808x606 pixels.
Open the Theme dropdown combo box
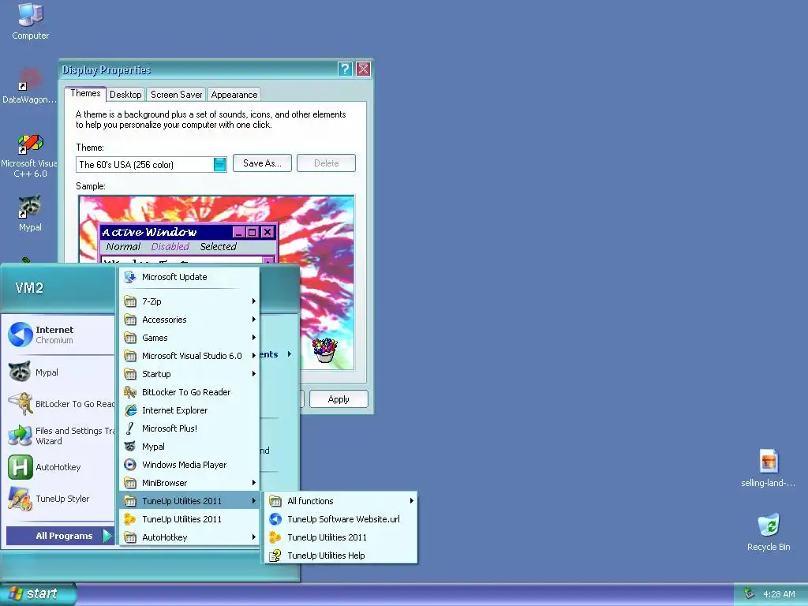151,164
